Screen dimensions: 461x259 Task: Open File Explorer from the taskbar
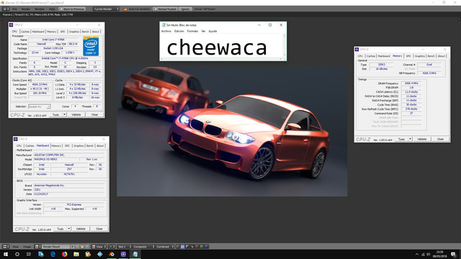click(76, 254)
